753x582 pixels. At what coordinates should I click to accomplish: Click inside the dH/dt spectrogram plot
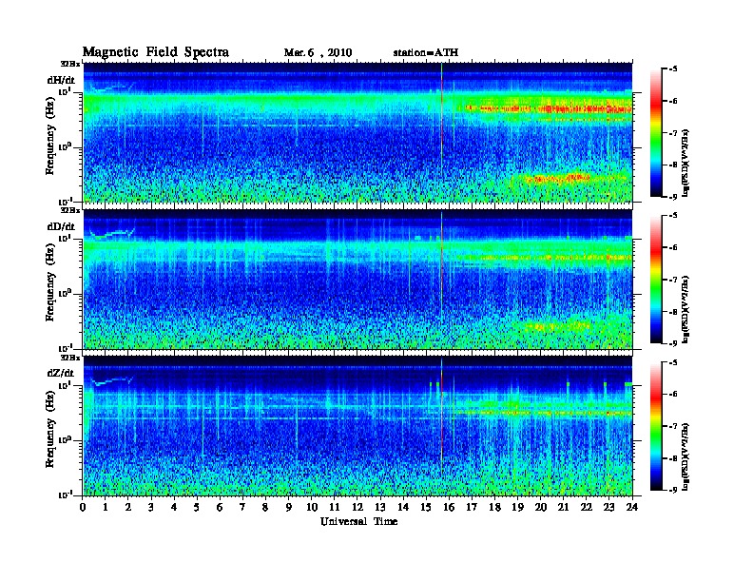pyautogui.click(x=357, y=132)
